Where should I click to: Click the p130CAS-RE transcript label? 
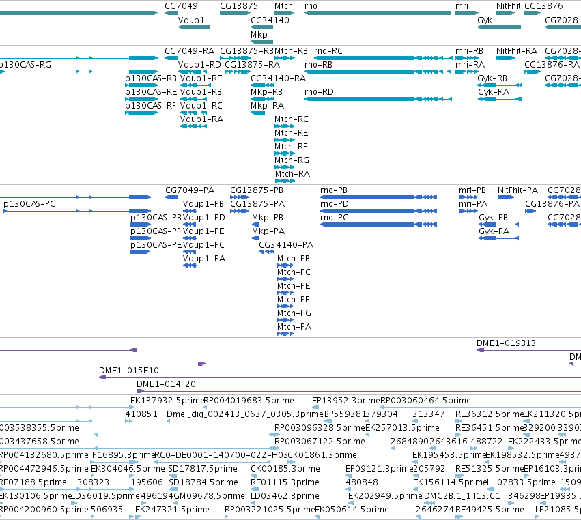coord(151,92)
